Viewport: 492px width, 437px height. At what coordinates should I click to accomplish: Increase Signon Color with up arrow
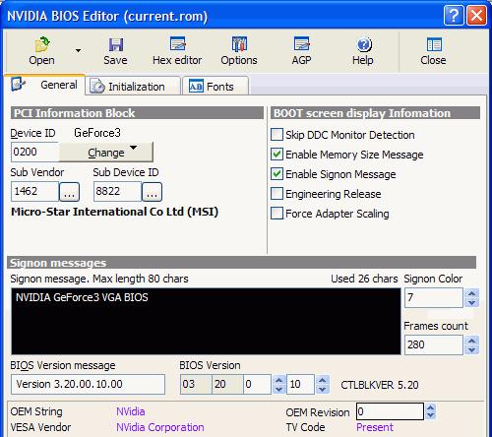(x=472, y=293)
